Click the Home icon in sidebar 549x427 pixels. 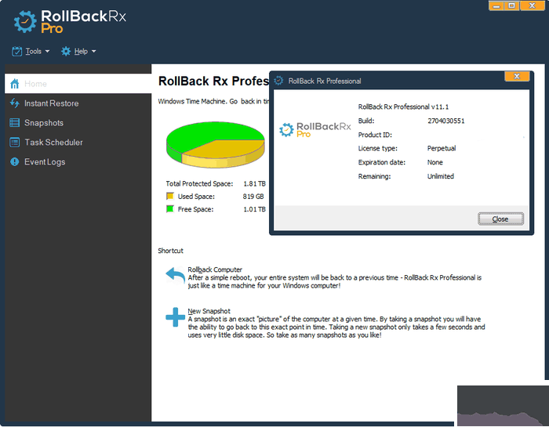click(14, 84)
